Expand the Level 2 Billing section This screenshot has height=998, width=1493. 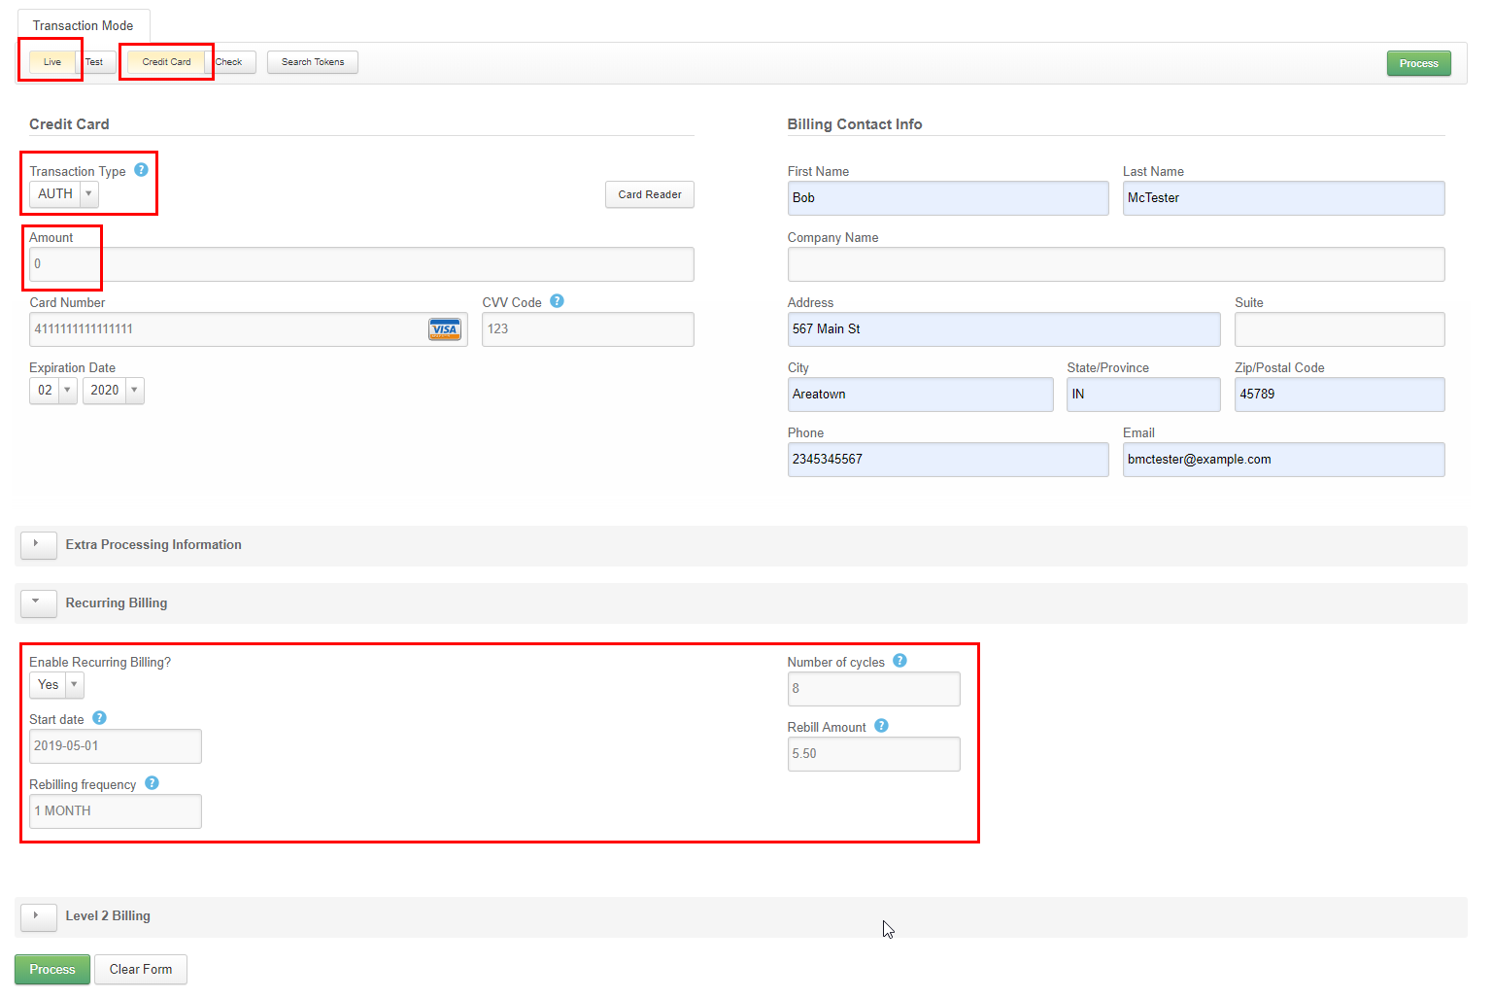(37, 916)
